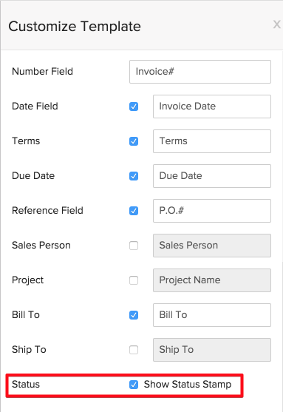
Task: Uncheck the Date Field checkbox
Action: tap(134, 107)
